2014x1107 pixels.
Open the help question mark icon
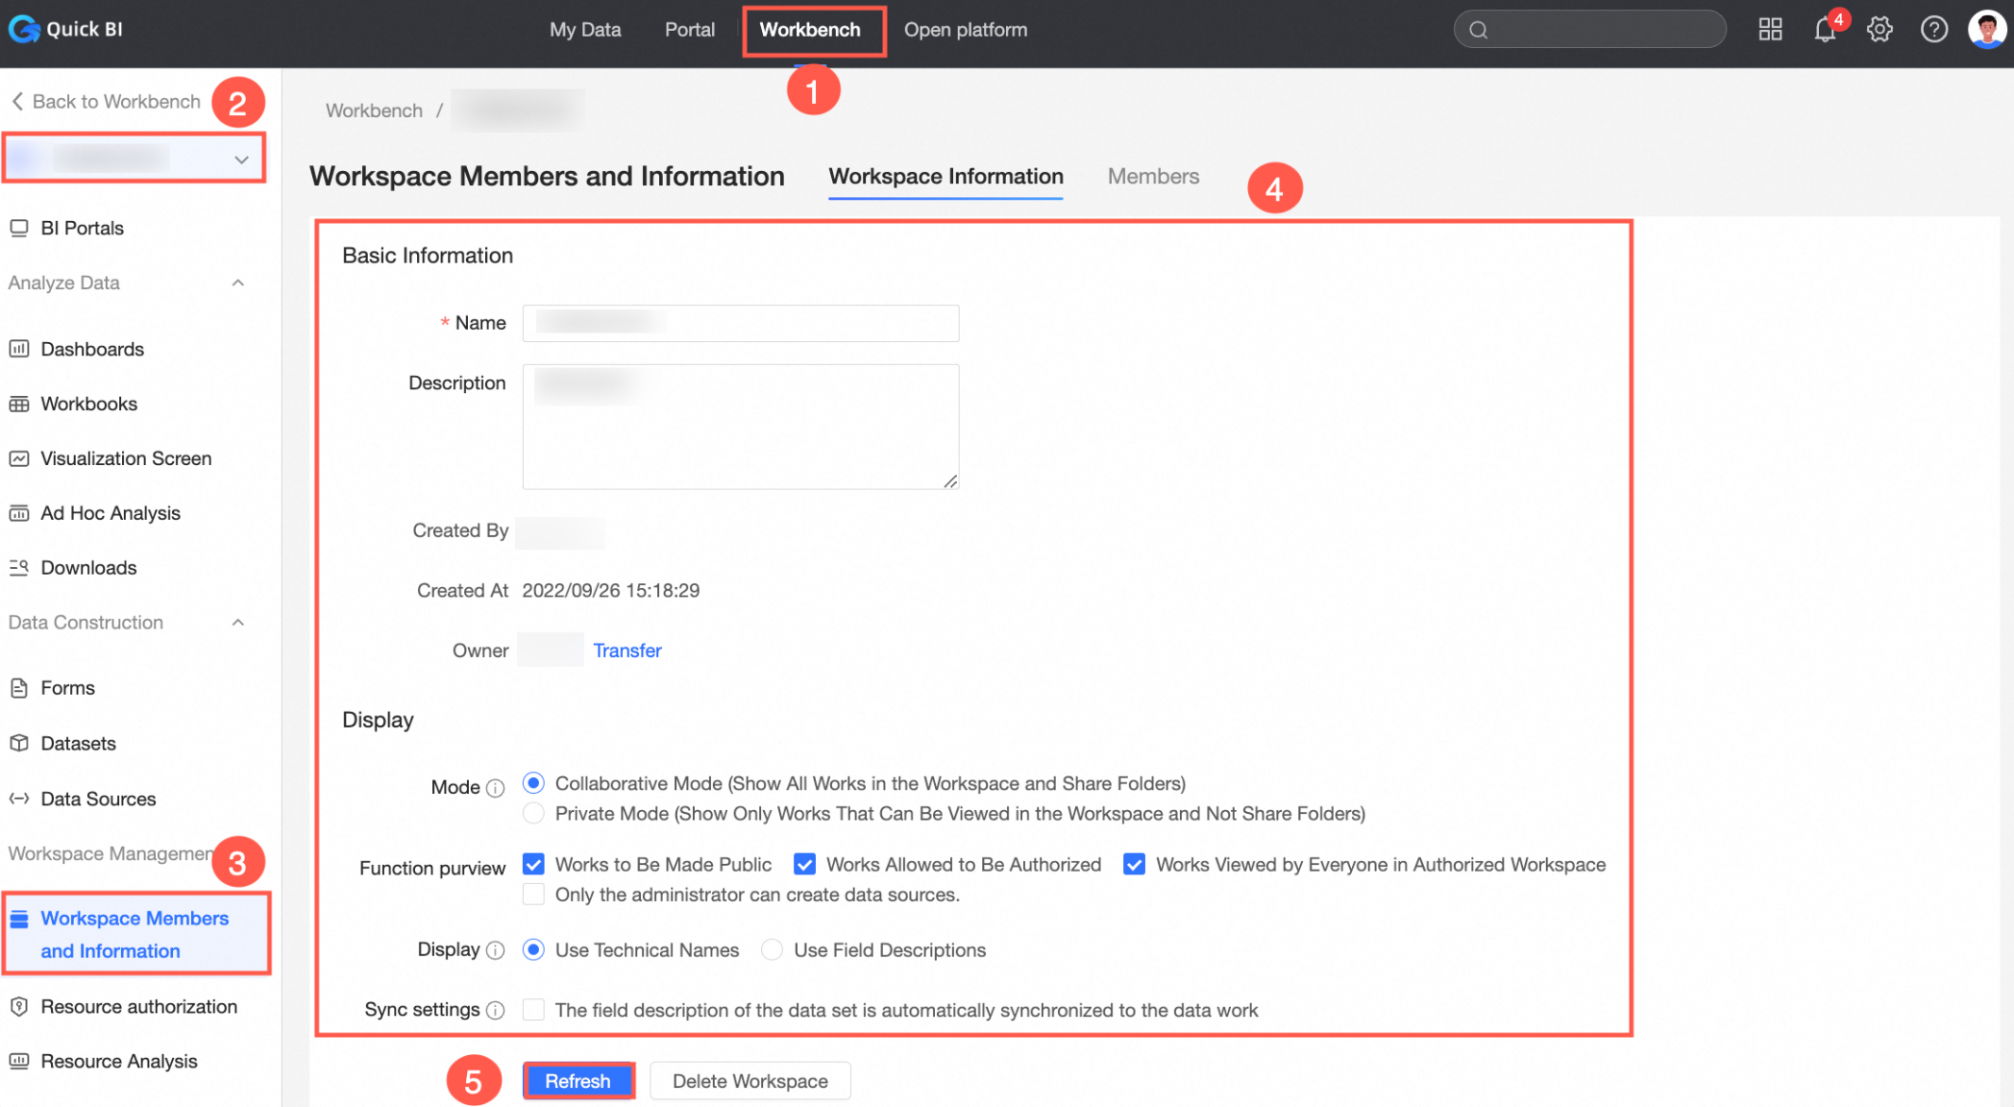[x=1933, y=30]
